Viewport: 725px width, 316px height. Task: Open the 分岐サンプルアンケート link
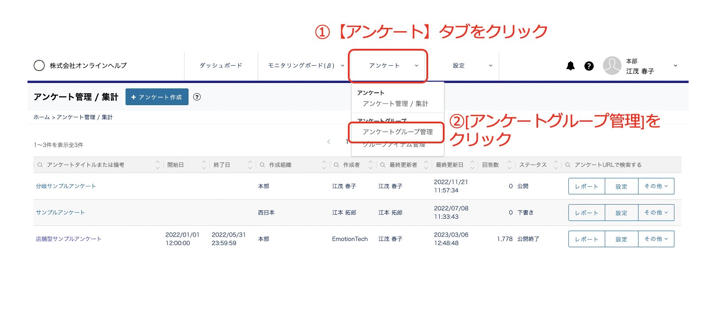[66, 186]
